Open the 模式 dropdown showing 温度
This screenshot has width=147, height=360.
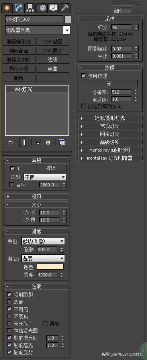(43, 258)
